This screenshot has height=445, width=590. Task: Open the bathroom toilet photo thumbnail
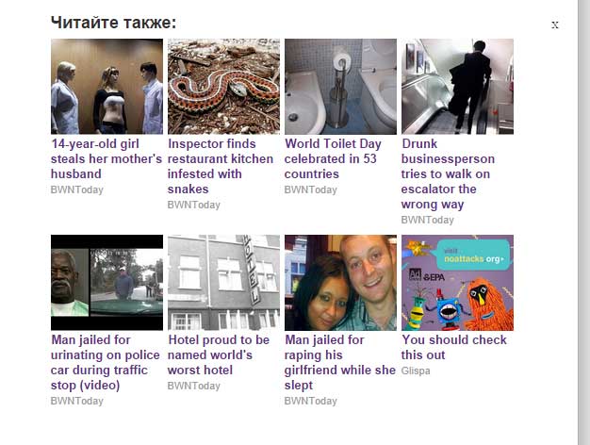click(x=340, y=86)
